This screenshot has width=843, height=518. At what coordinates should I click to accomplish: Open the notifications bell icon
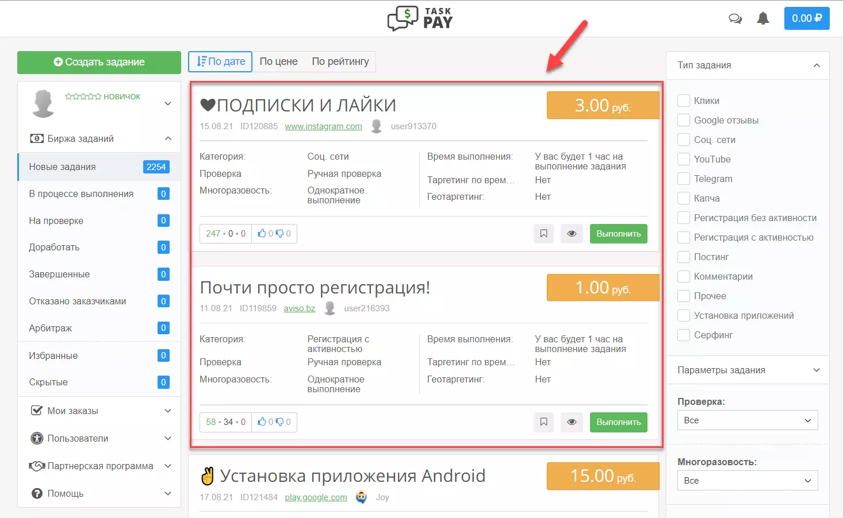tap(763, 18)
